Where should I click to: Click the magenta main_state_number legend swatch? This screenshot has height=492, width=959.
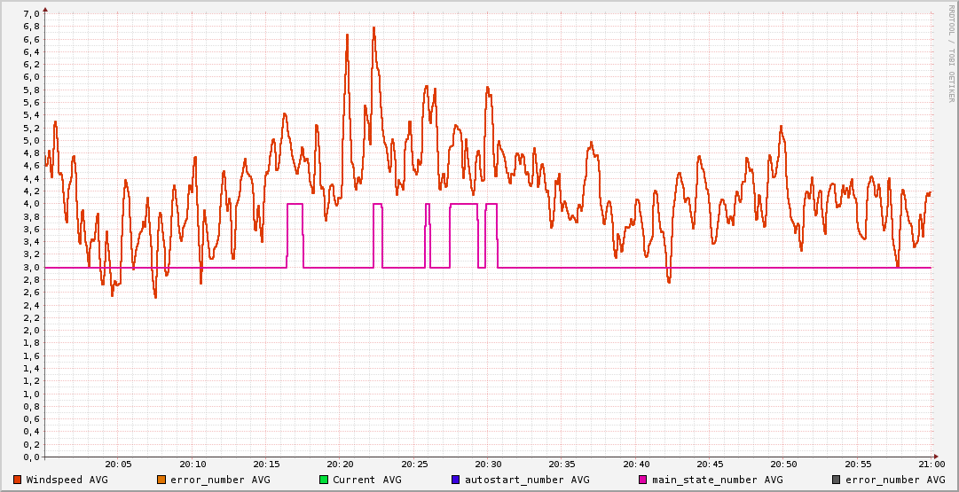[x=643, y=480]
